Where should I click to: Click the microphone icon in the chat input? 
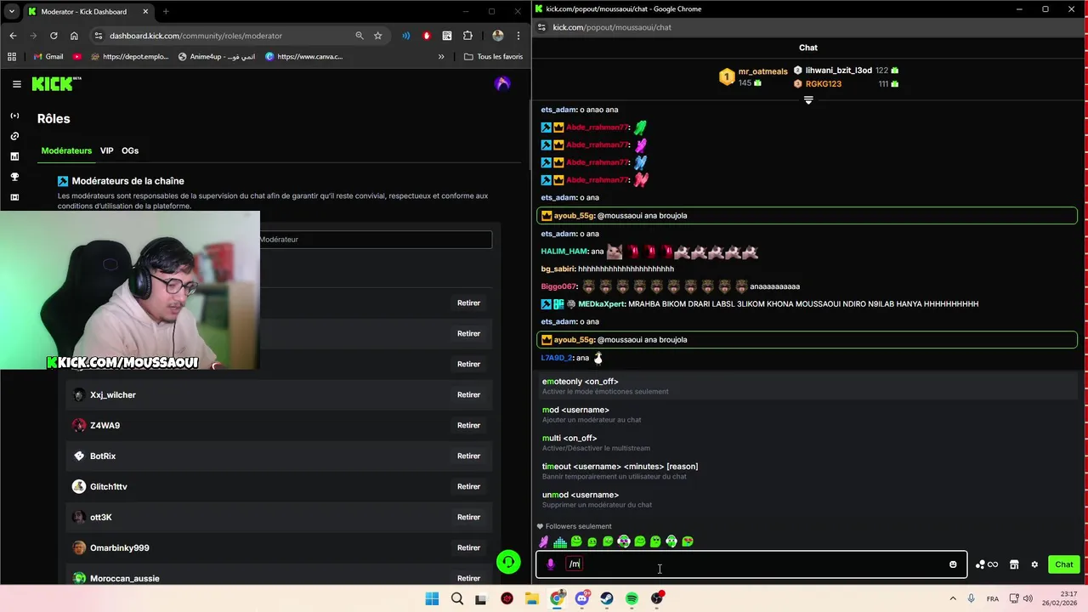click(550, 564)
